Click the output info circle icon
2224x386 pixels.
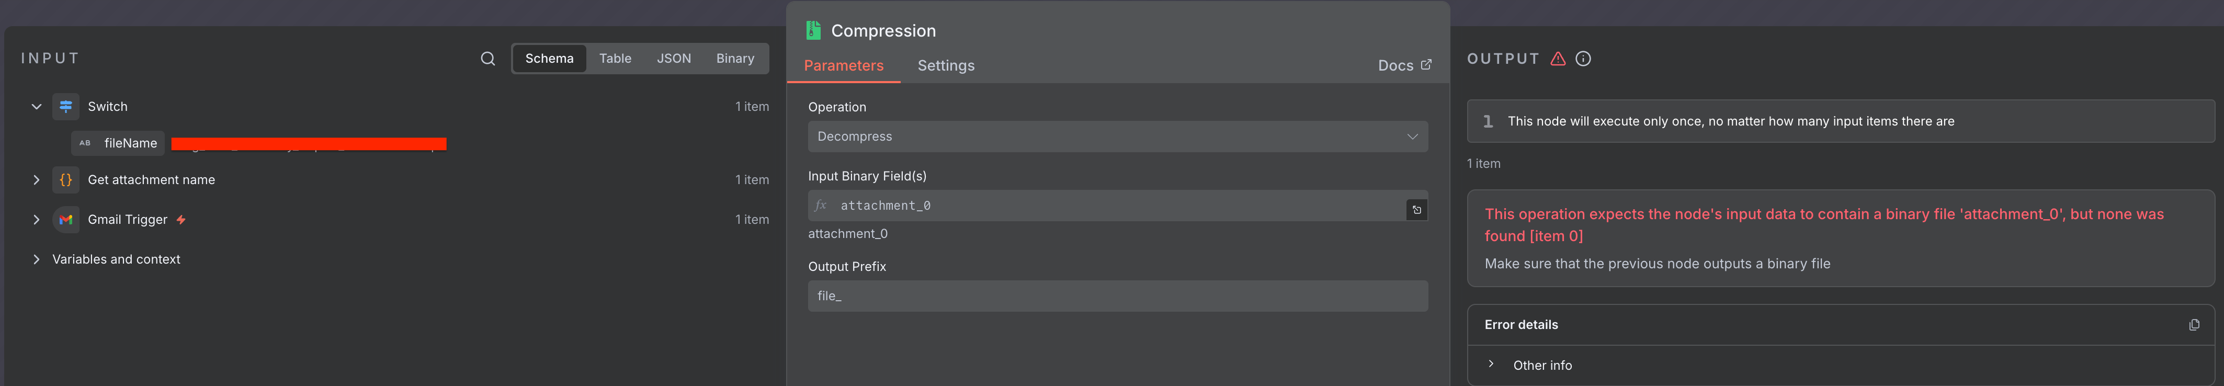click(1583, 59)
